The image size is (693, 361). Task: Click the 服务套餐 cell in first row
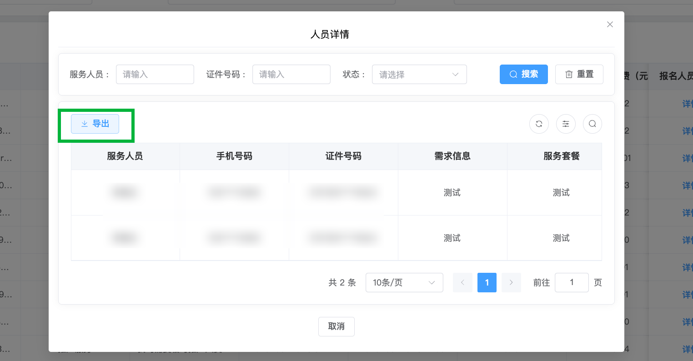click(561, 193)
